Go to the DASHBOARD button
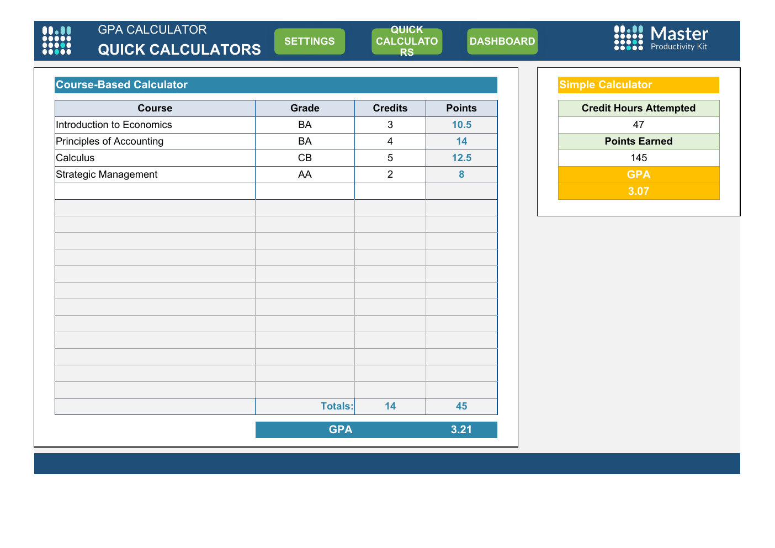The width and height of the screenshot is (775, 548). (x=502, y=41)
